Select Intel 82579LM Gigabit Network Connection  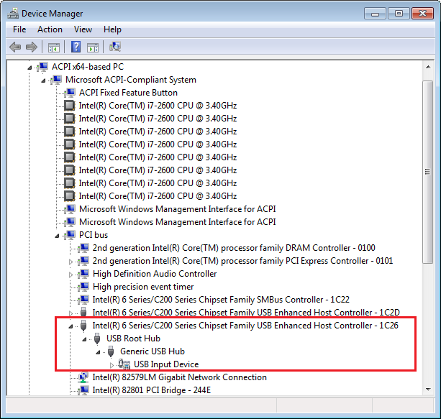coord(179,377)
